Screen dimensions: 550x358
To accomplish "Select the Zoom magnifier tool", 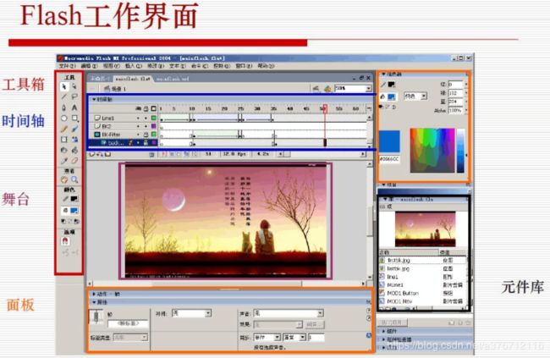I will coord(74,179).
